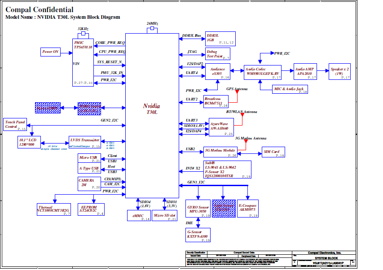The height and width of the screenshot is (270, 383).
Task: Select the "E-Compass AKM8975" block
Action: pyautogui.click(x=248, y=209)
